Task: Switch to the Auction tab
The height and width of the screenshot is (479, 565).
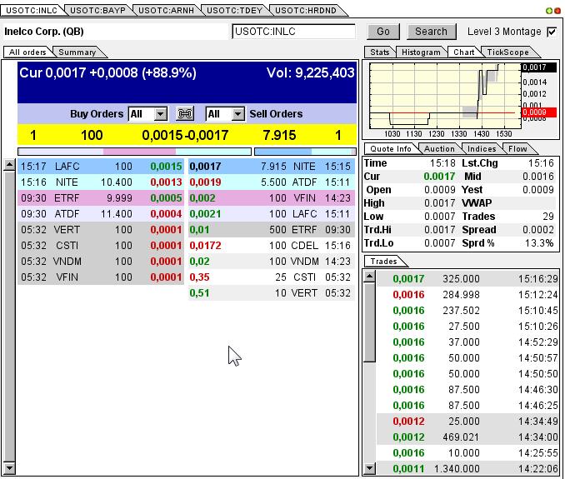Action: [439, 149]
